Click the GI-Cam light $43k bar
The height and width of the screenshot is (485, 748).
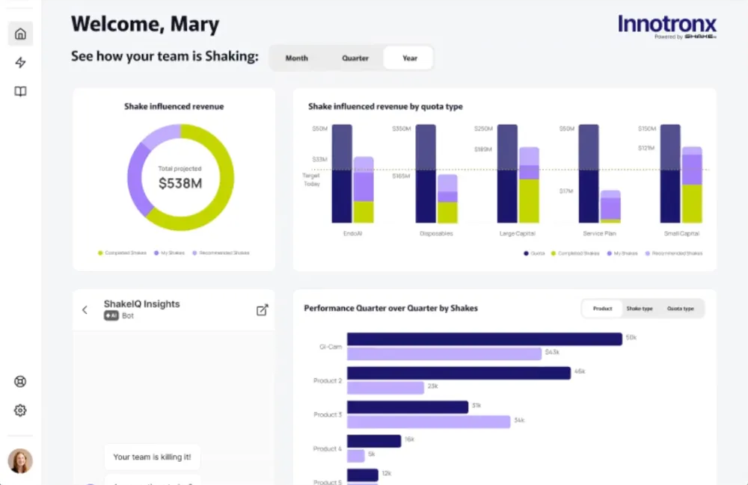[444, 353]
